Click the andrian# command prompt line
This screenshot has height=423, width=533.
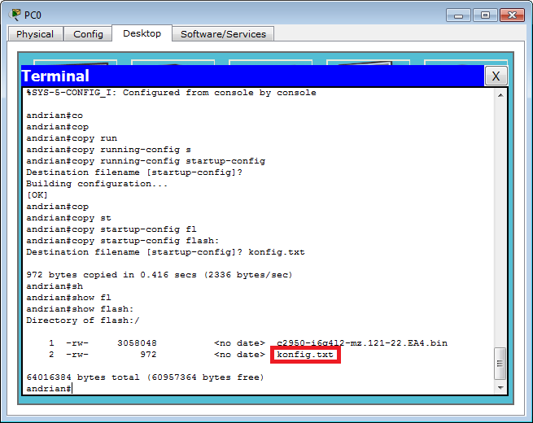pyautogui.click(x=49, y=388)
